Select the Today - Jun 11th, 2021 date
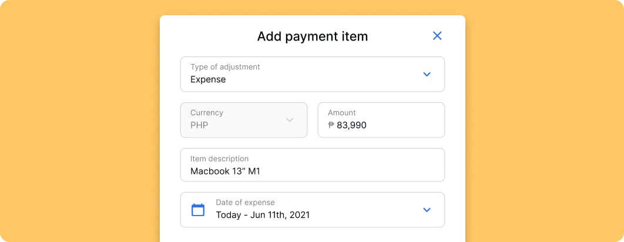The height and width of the screenshot is (242, 624). point(263,215)
